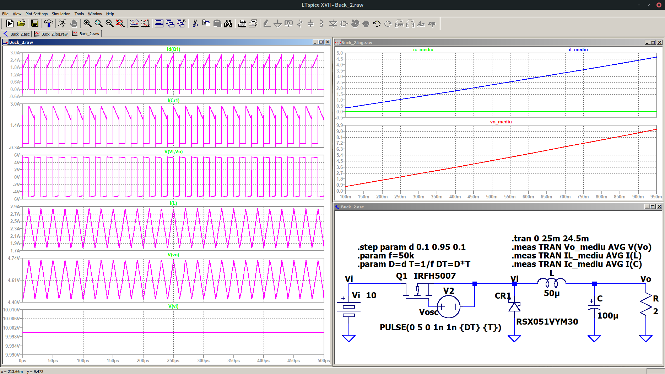Click the Place Component gate icon

coord(344,24)
